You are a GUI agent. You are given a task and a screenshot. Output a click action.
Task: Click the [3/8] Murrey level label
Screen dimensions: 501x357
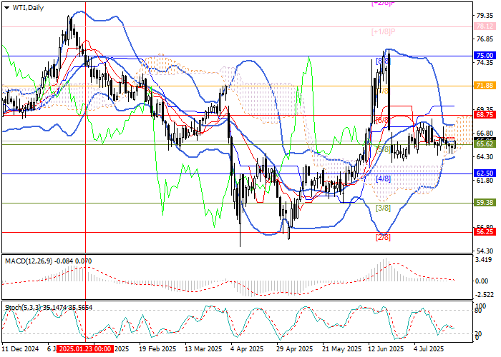pos(383,208)
